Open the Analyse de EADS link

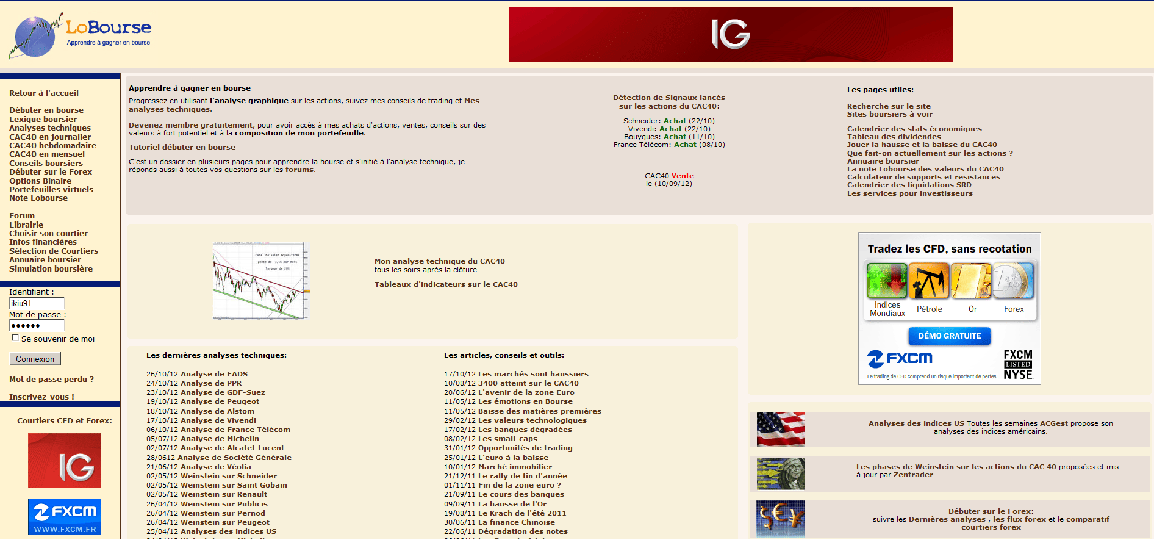(x=213, y=374)
